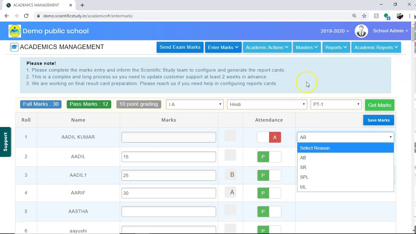Click the Demo public school title
This screenshot has height=234, width=416.
point(56,31)
